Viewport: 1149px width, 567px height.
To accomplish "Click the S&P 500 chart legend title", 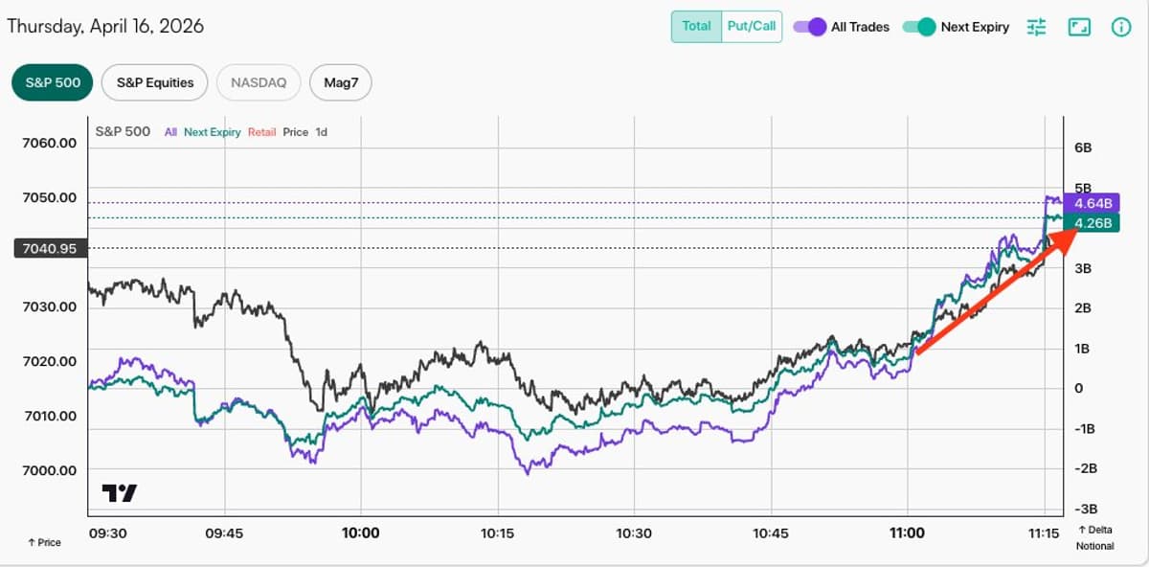I will [x=124, y=131].
